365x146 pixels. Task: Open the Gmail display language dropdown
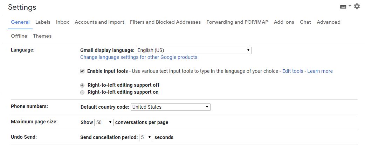(194, 50)
